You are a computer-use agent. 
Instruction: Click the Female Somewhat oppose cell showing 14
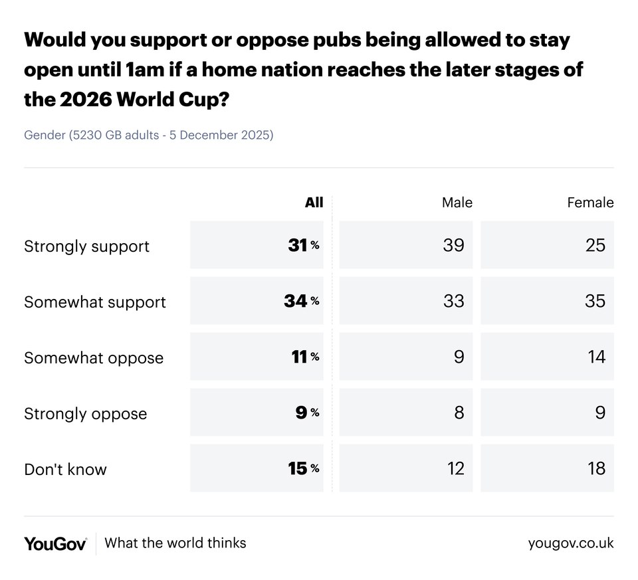pos(548,357)
